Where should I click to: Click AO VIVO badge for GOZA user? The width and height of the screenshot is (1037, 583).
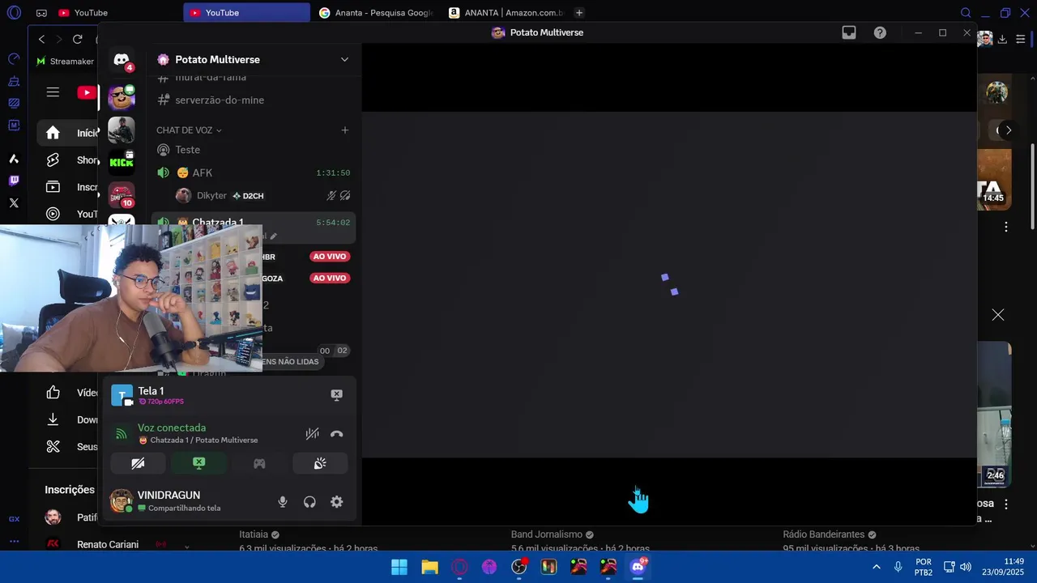[329, 279]
